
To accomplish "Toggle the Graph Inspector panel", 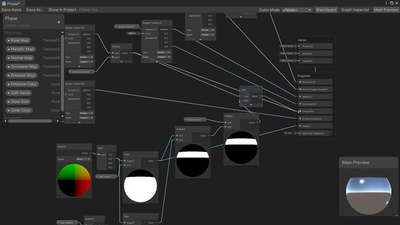I will (x=355, y=10).
